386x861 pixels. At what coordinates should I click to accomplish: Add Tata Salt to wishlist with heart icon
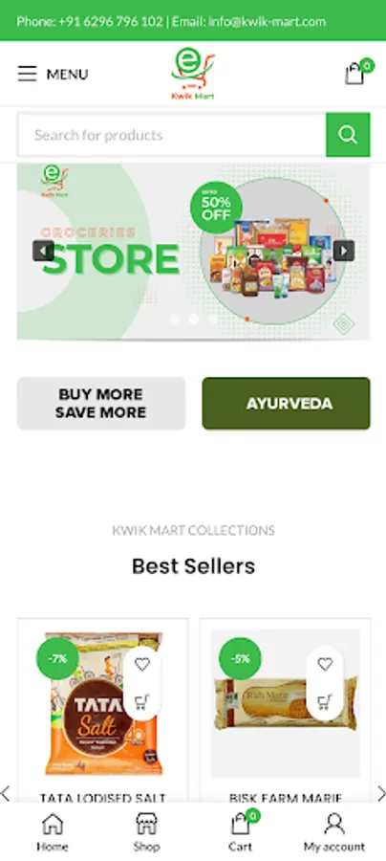(x=142, y=665)
